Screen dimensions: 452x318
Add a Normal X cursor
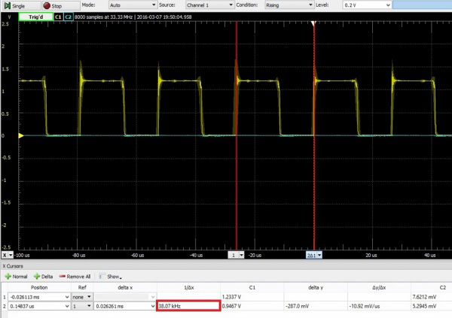tap(17, 277)
